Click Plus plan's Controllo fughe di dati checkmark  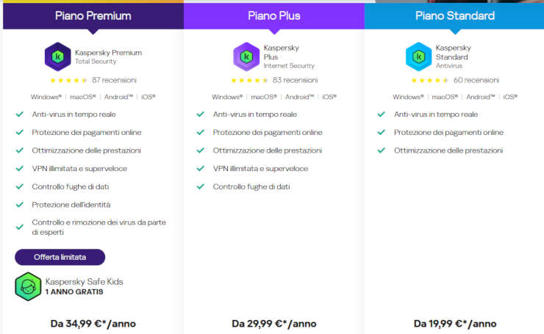coord(200,186)
